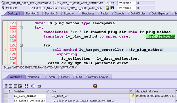Click the EXECUTE_NAVIGATION event name field
Screen dimensions: 177x103
pos(69,8)
